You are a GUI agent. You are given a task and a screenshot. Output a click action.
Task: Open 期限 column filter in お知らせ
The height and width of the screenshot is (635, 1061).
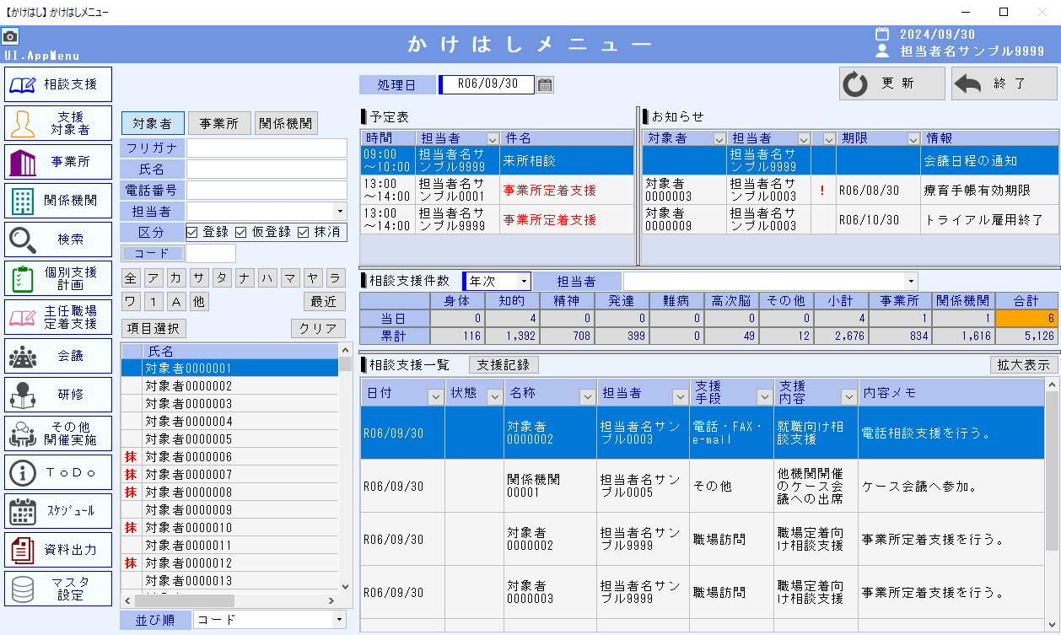click(x=913, y=138)
